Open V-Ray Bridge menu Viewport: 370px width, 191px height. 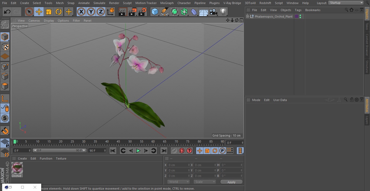coord(232,3)
